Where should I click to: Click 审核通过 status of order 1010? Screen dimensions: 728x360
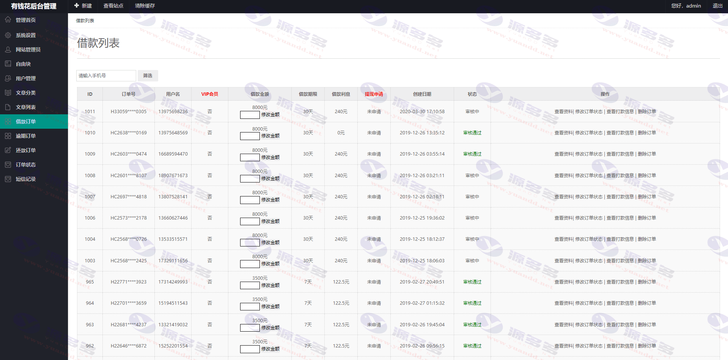pos(472,133)
